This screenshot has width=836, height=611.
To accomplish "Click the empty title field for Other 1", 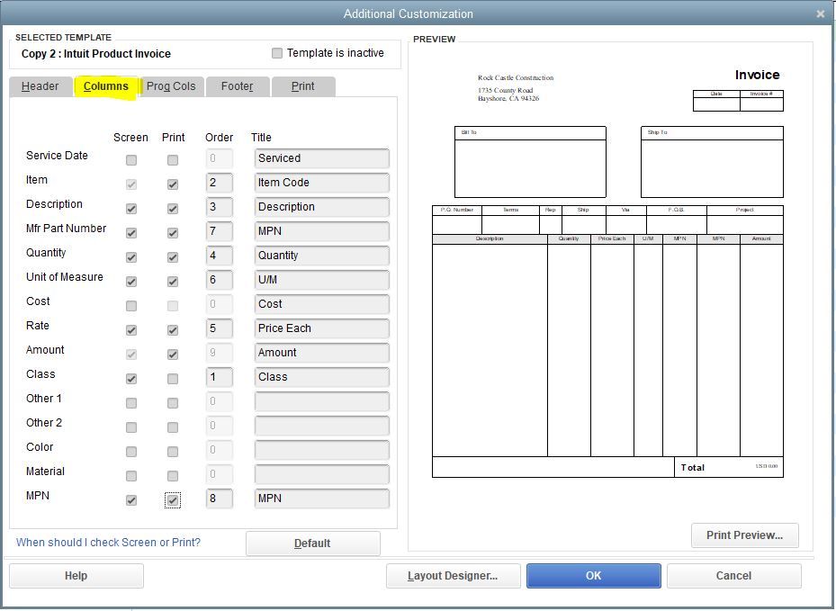I will 322,401.
